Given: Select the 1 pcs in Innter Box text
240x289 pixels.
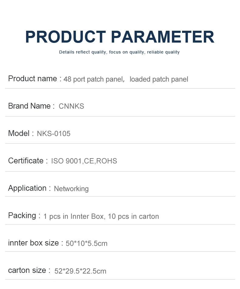Looking at the screenshot, I should coord(74,216).
